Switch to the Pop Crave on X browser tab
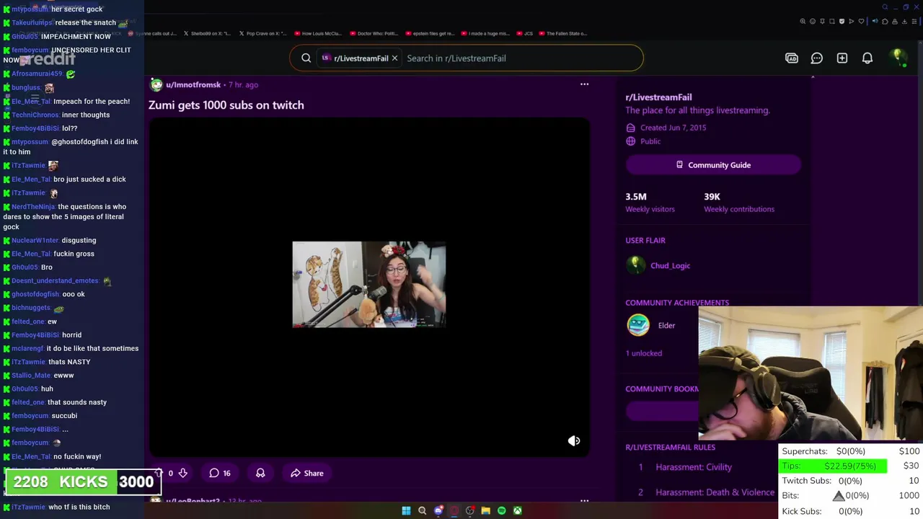Screen dimensions: 923x519 (262, 33)
